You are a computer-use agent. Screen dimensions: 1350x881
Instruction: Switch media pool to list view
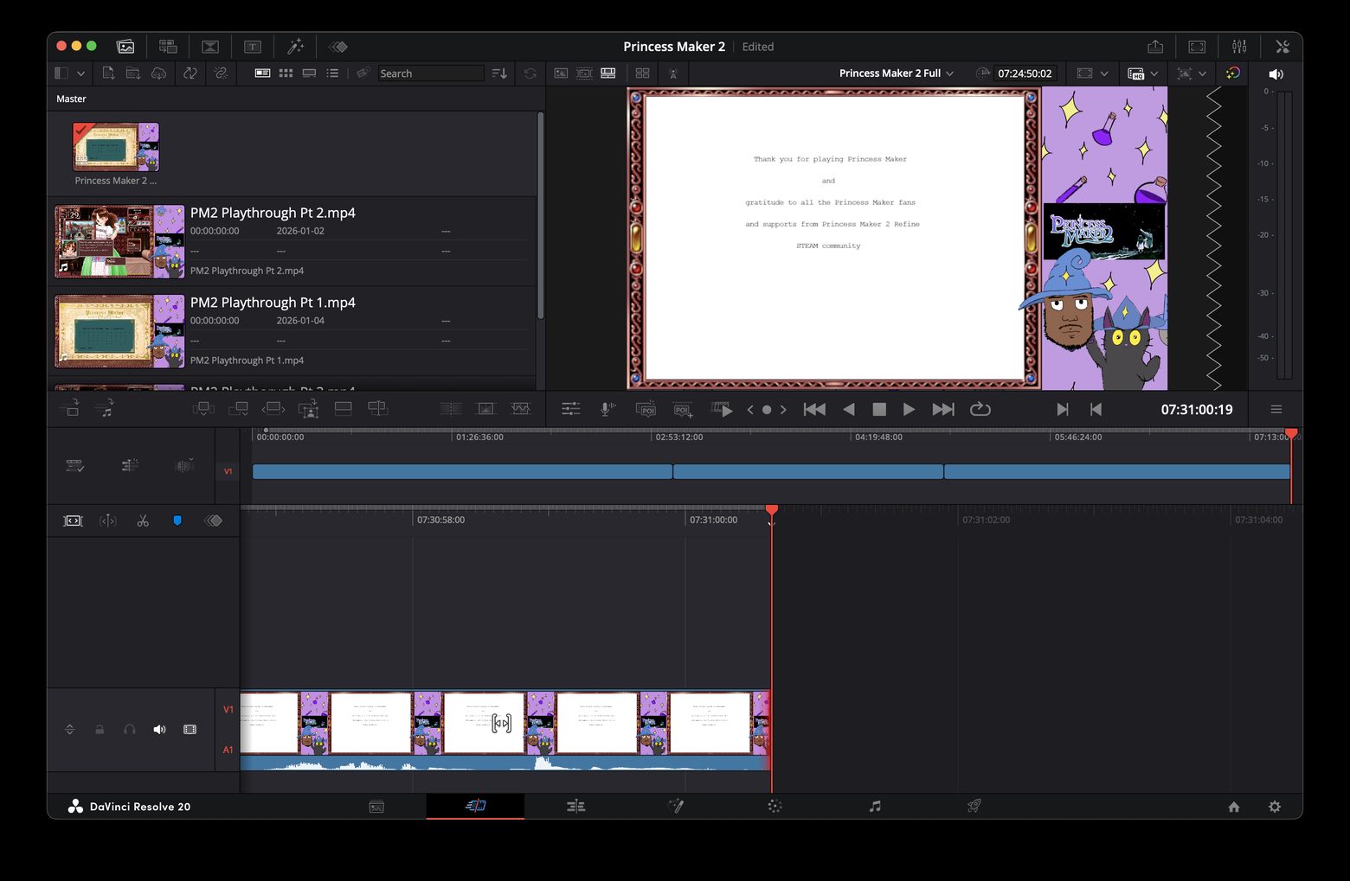(332, 73)
